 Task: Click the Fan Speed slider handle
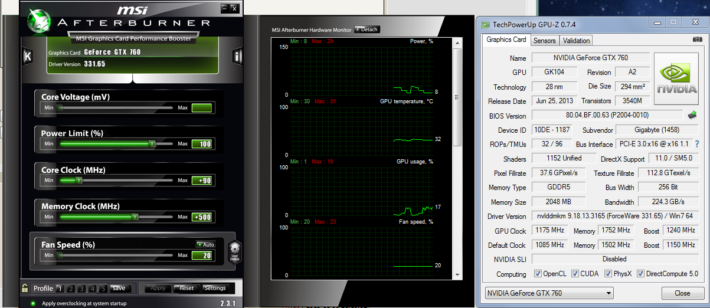coord(60,255)
